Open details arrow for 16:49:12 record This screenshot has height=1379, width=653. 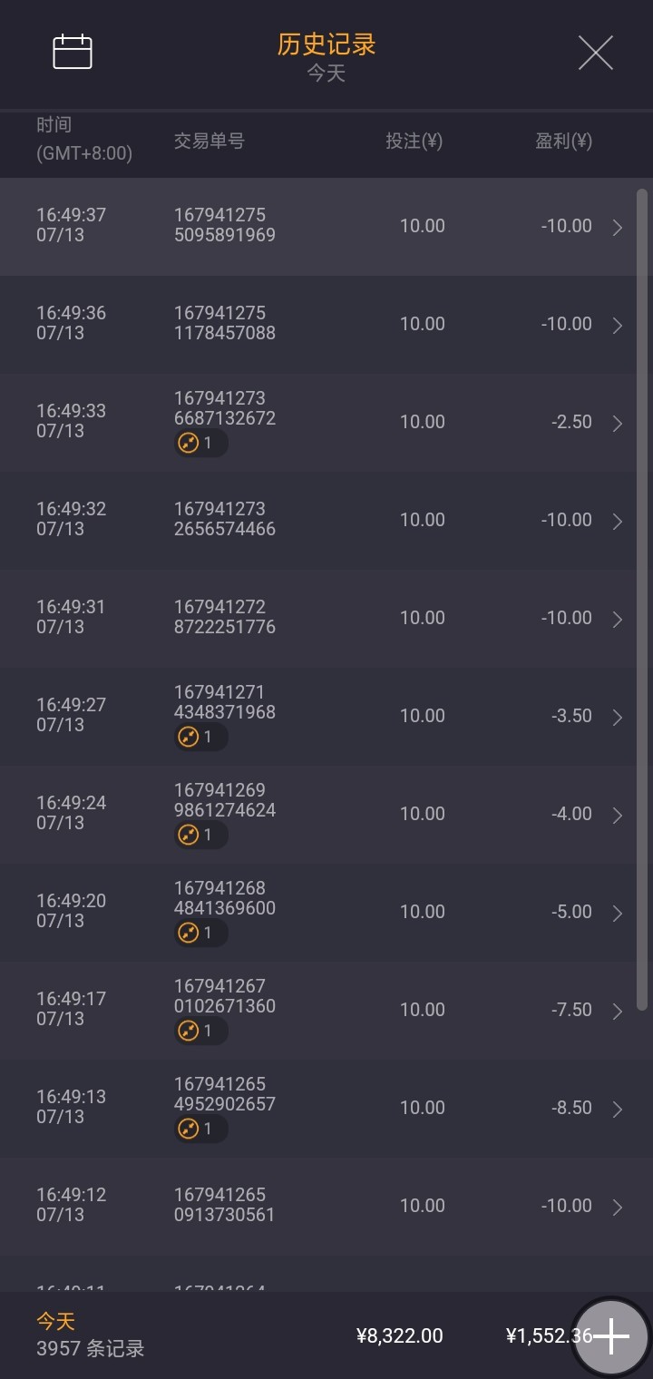(x=618, y=1208)
